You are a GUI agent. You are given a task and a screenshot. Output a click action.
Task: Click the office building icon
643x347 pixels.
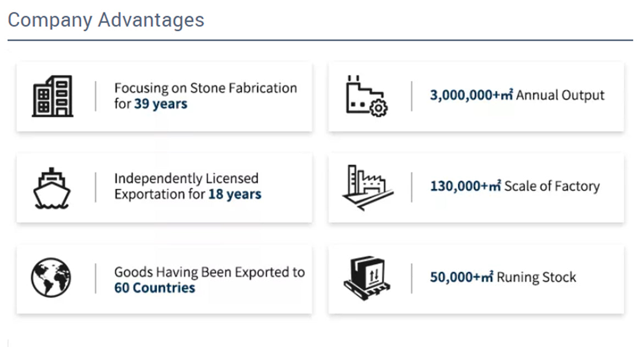52,96
